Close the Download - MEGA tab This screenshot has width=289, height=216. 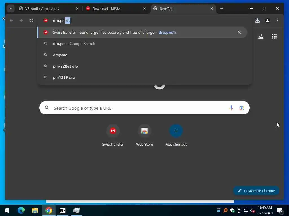pyautogui.click(x=144, y=8)
